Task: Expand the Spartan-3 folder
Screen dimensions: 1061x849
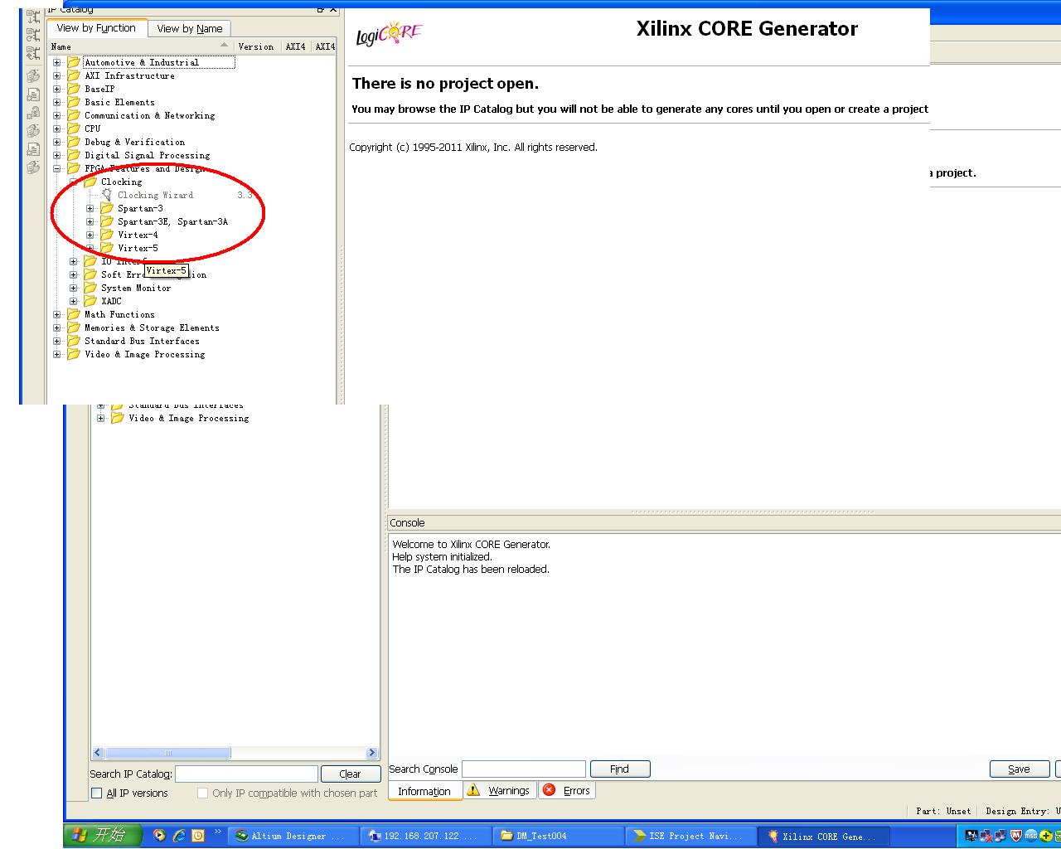Action: [90, 208]
